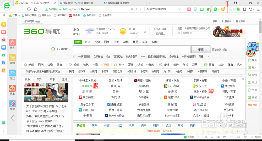This screenshot has width=262, height=141.
Task: Click the blue ad-block circle icon
Action: [195, 9]
